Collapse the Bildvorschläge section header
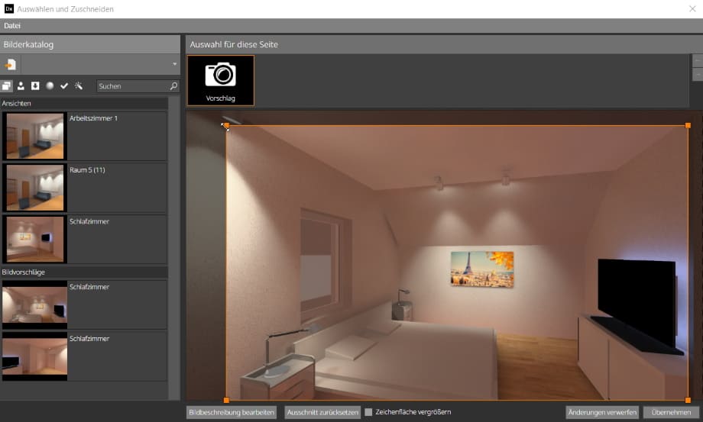The height and width of the screenshot is (422, 703). tap(84, 272)
